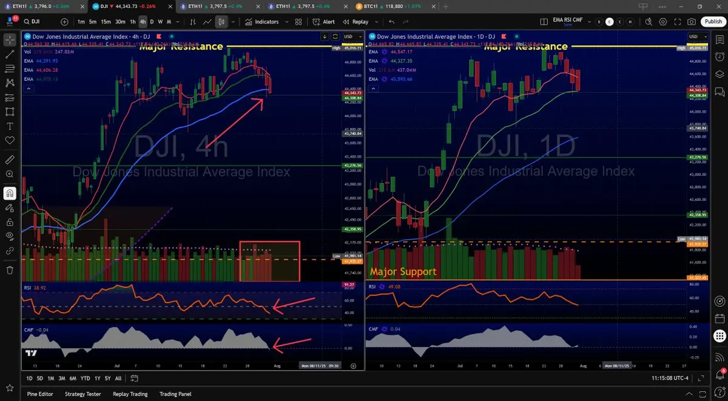Set date range to 5Y
Viewport: 728px width, 401px height.
tap(107, 378)
